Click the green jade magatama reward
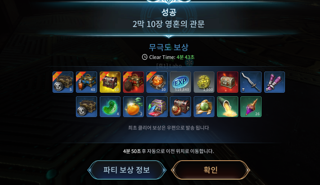320x185 pixels. coord(110,107)
